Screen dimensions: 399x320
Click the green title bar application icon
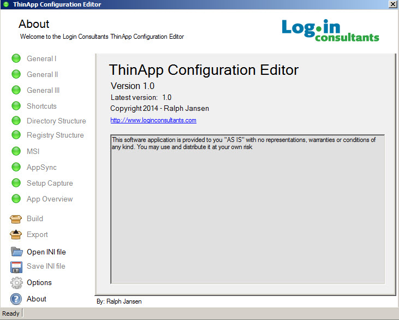click(6, 4)
